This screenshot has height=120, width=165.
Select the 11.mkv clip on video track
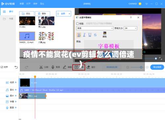tap(92, 83)
